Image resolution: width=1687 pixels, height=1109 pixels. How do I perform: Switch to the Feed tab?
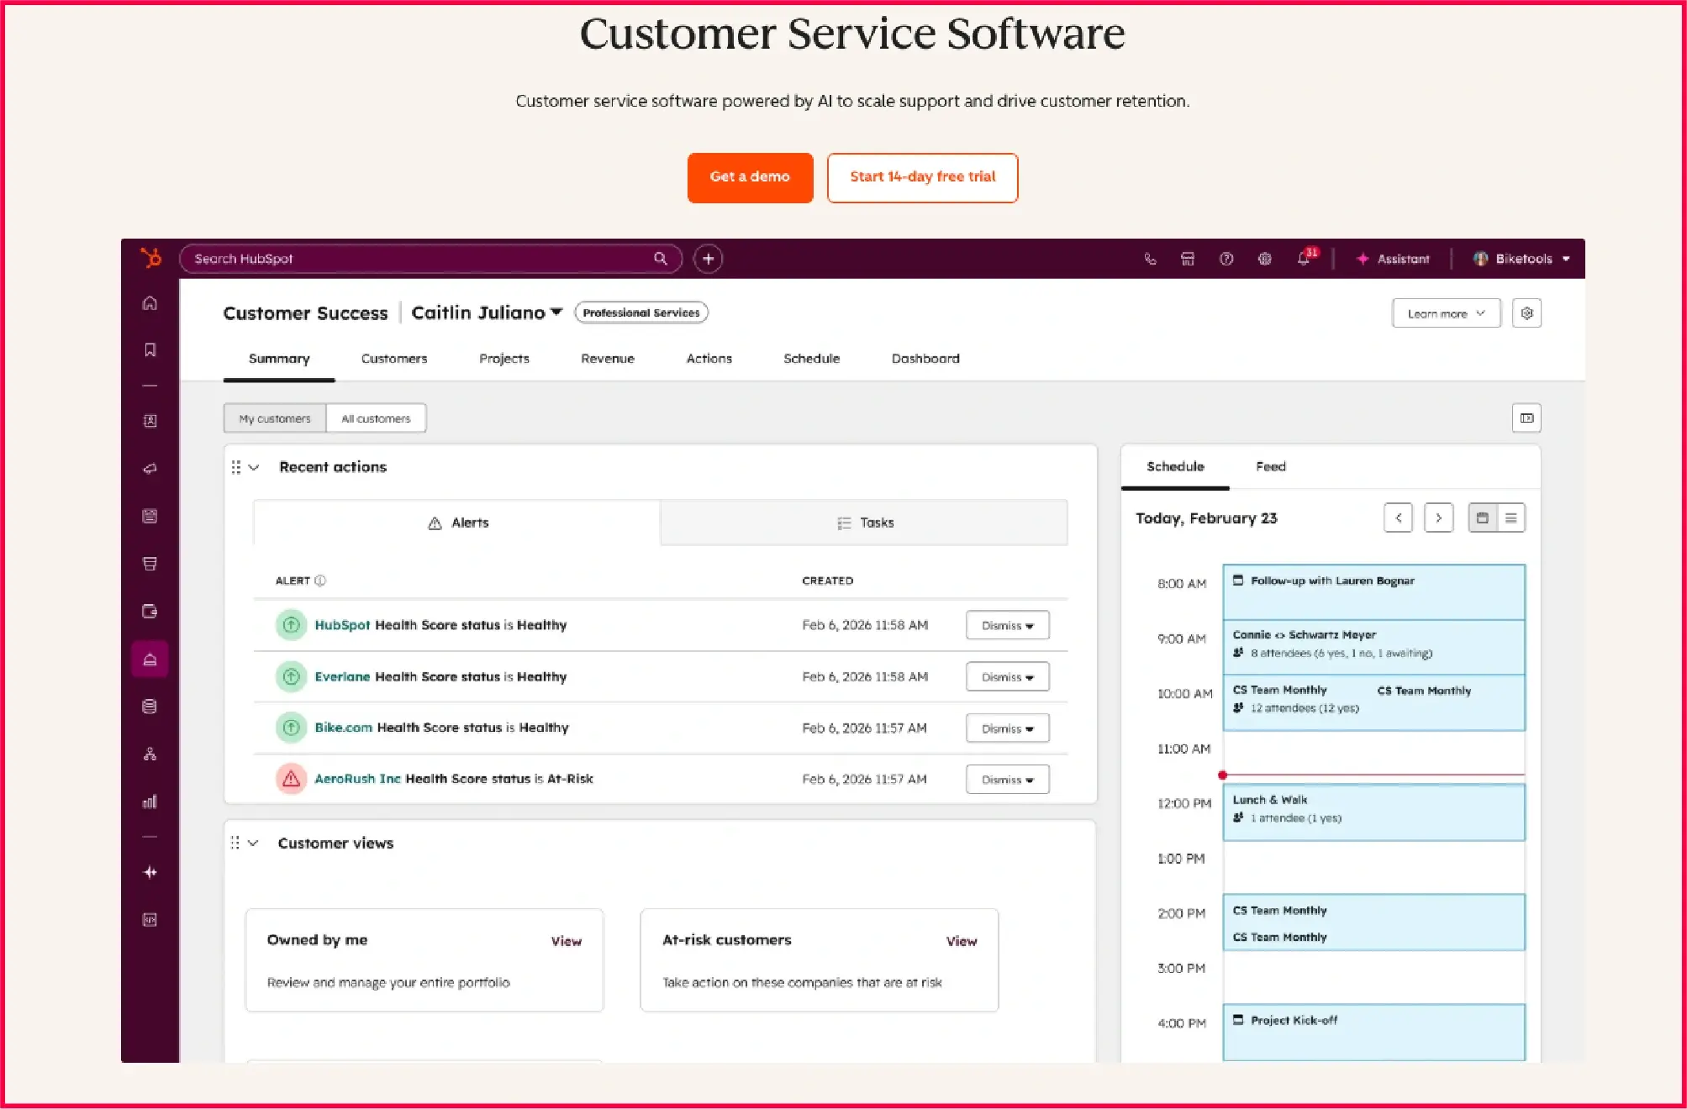[1270, 466]
